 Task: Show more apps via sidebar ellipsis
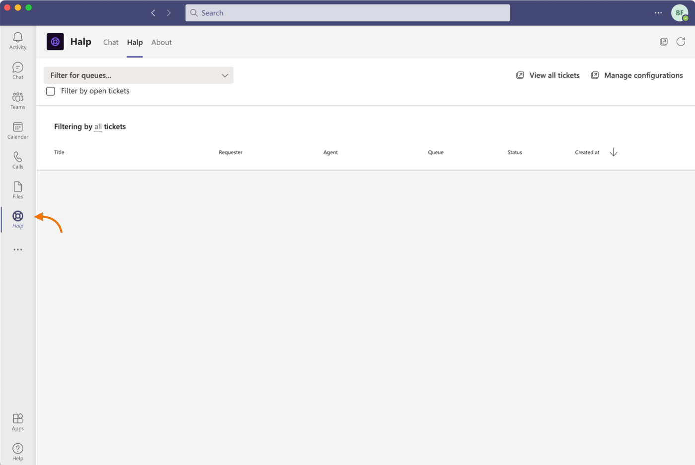(x=18, y=249)
